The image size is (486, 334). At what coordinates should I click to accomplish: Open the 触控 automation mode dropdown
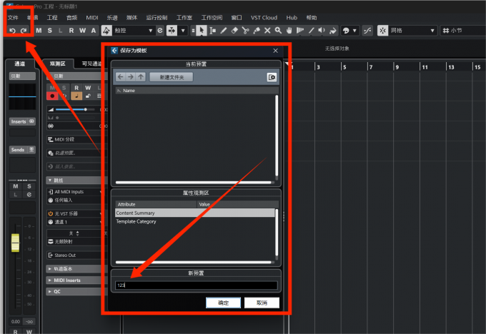point(151,31)
